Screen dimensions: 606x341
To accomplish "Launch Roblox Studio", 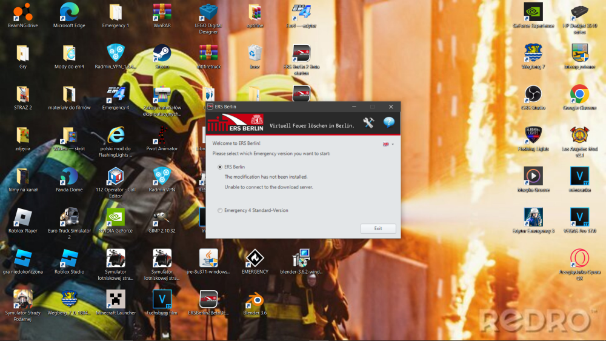I will pyautogui.click(x=69, y=262).
